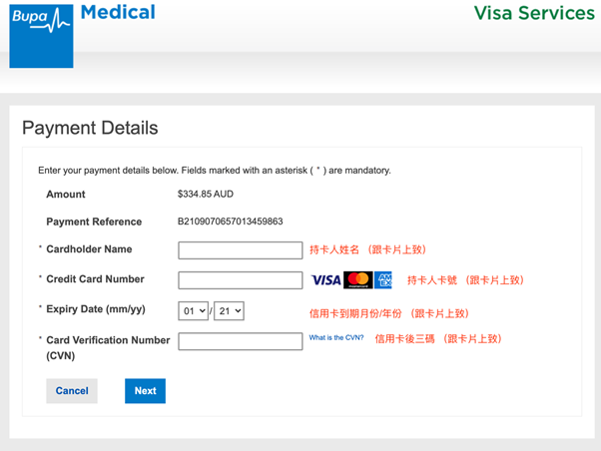Click into the Credit Card Number field
Screen dimensions: 601x451
point(240,280)
